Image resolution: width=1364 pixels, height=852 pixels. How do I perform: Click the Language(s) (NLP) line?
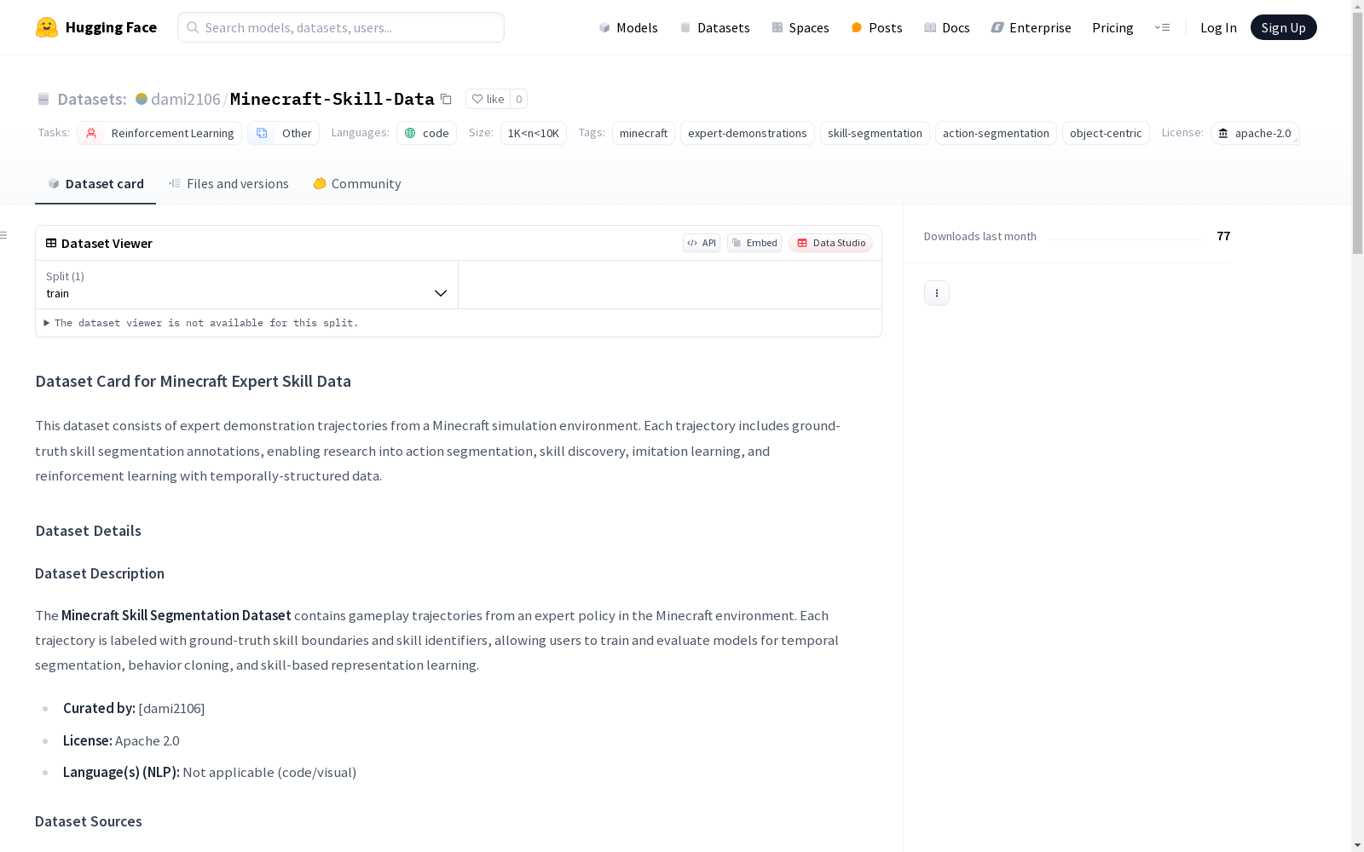pos(210,772)
